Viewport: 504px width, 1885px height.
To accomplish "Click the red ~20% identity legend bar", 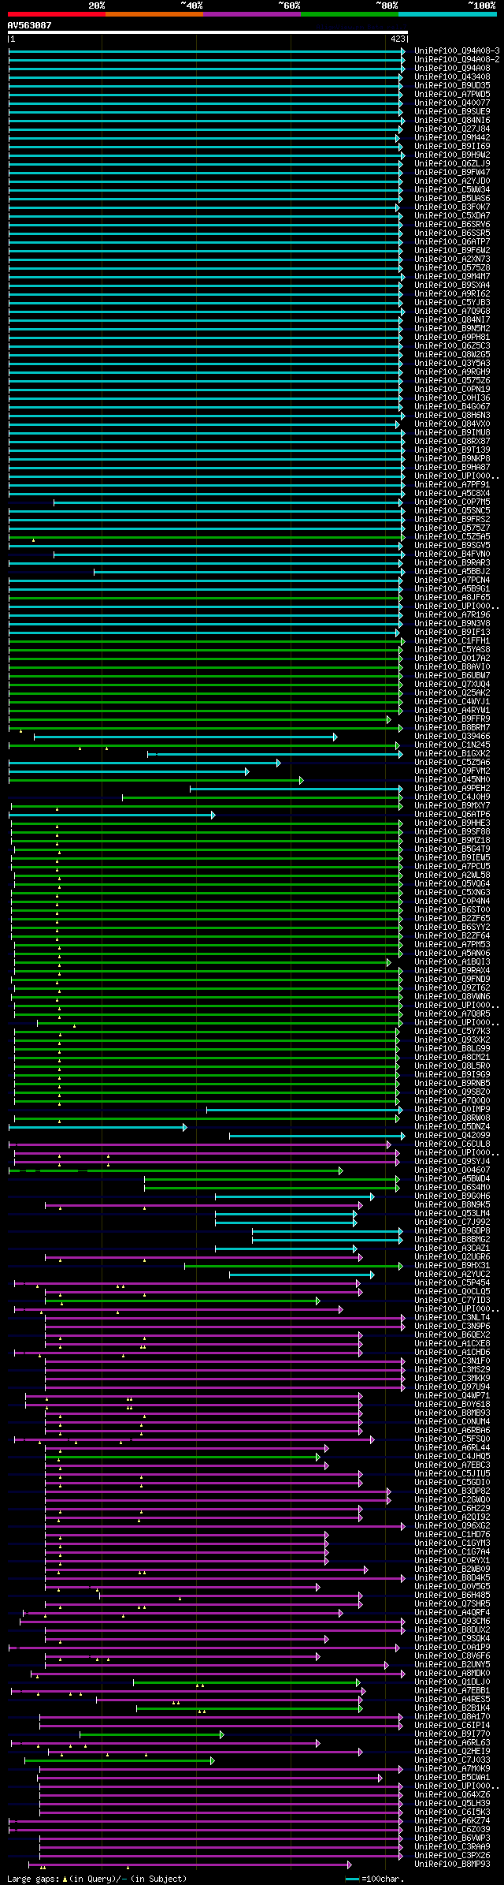I will [57, 14].
